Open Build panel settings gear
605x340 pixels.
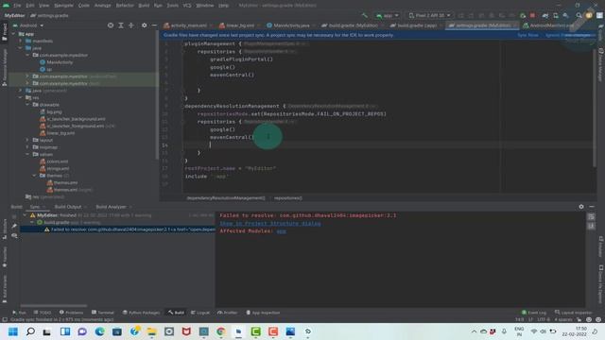[581, 207]
